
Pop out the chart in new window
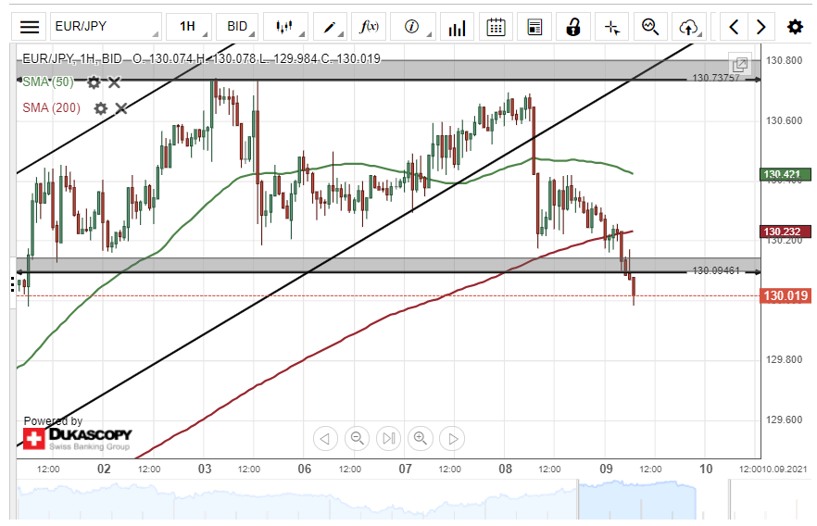pos(740,65)
